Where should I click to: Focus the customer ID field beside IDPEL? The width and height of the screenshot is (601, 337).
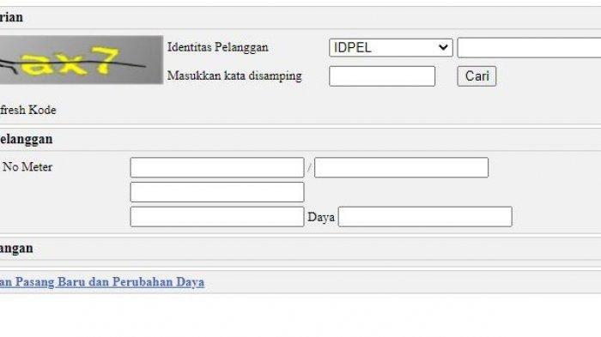coord(530,48)
